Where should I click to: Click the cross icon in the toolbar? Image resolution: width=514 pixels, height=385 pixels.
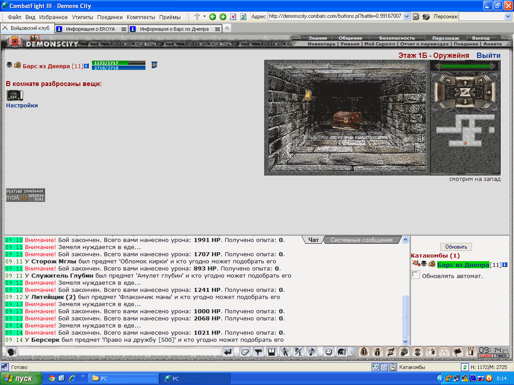(197, 16)
